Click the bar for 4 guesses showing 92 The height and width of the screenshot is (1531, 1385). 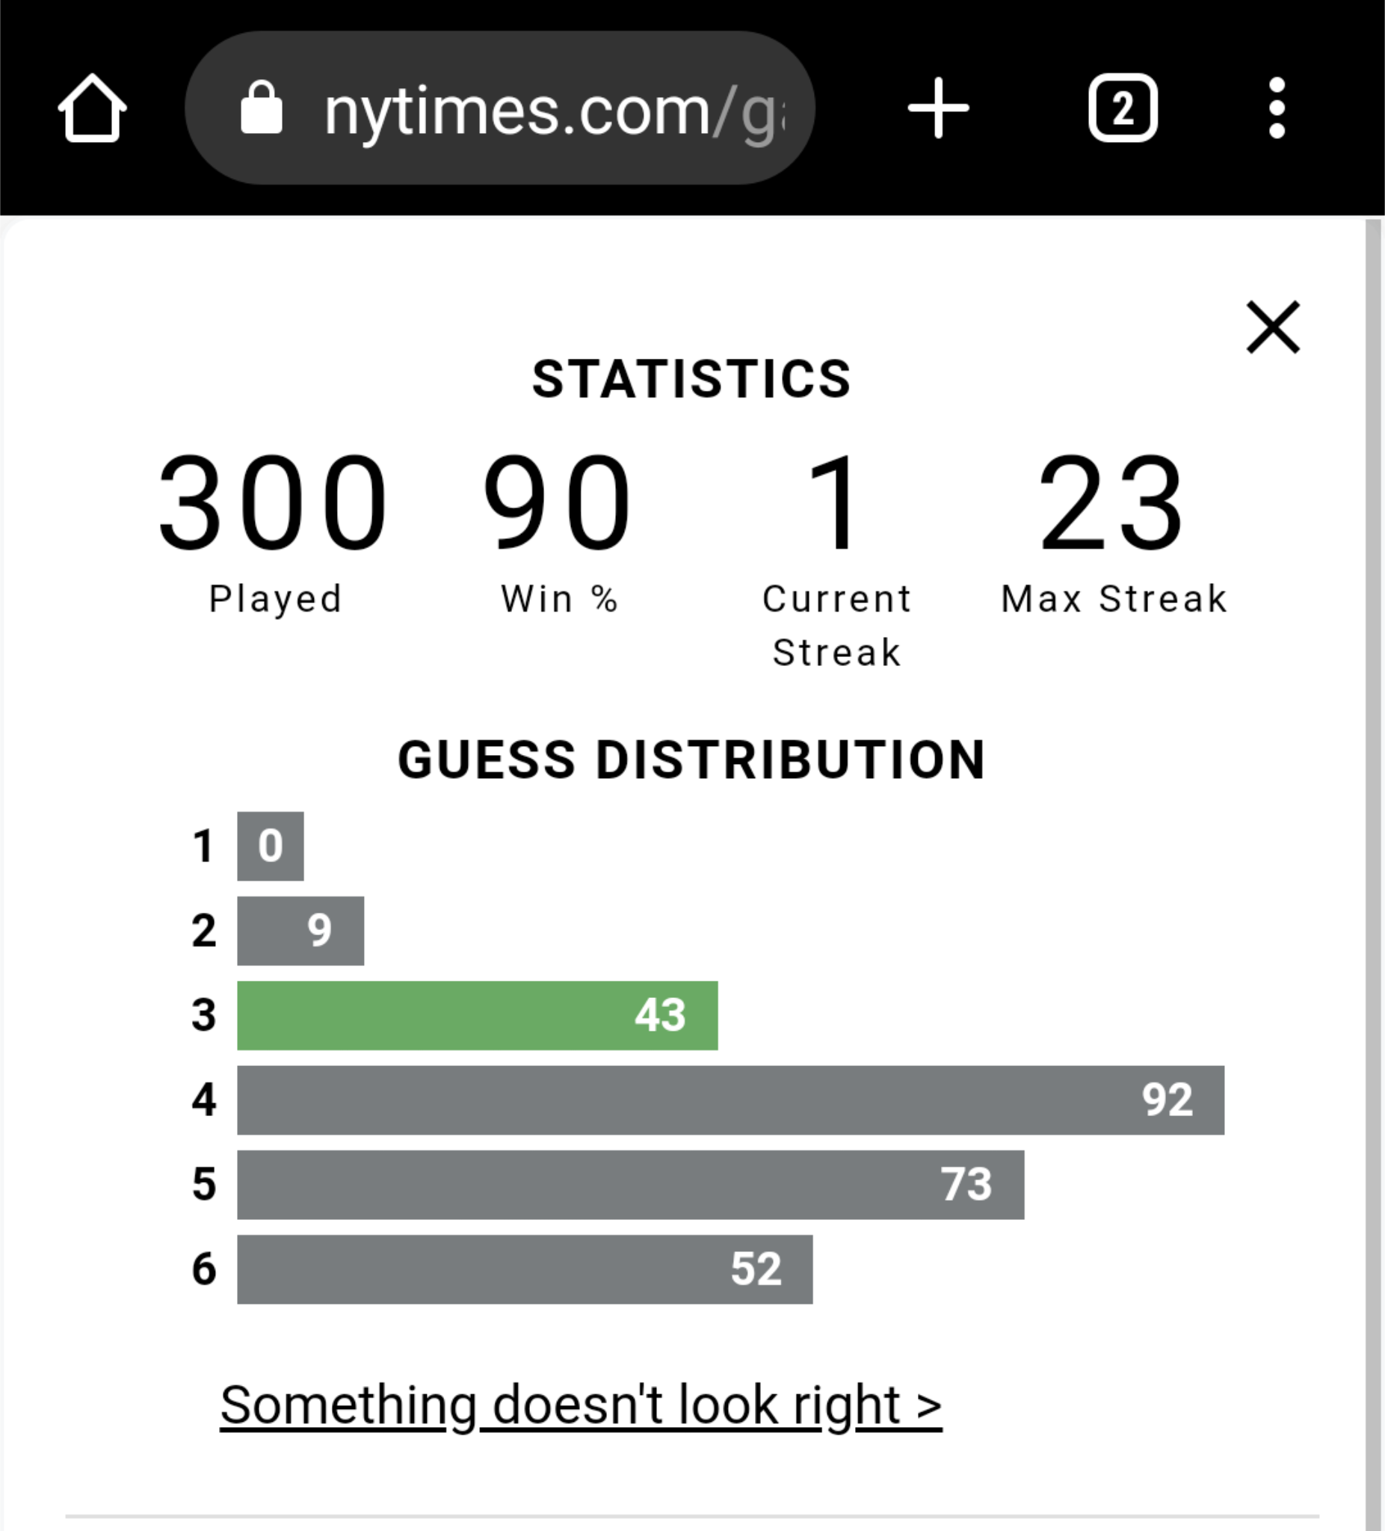point(730,1100)
